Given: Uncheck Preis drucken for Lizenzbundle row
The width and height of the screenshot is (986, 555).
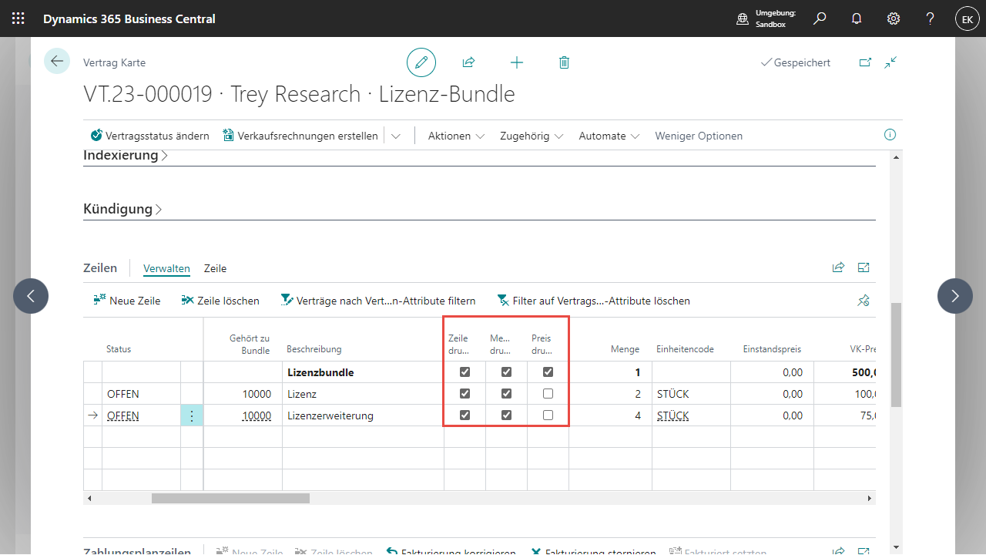Looking at the screenshot, I should [x=548, y=372].
